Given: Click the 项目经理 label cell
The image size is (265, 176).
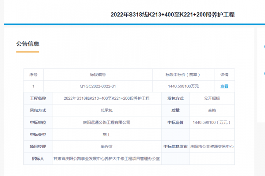Looking at the screenshot, I should pos(38,146).
